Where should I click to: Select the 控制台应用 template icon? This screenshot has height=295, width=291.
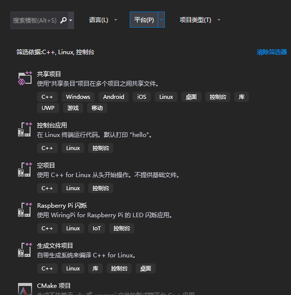[25, 129]
